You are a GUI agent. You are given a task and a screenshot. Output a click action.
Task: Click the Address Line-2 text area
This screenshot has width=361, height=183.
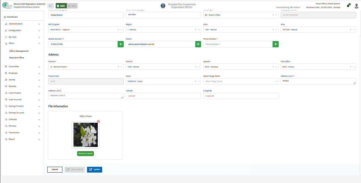pyautogui.click(x=86, y=96)
